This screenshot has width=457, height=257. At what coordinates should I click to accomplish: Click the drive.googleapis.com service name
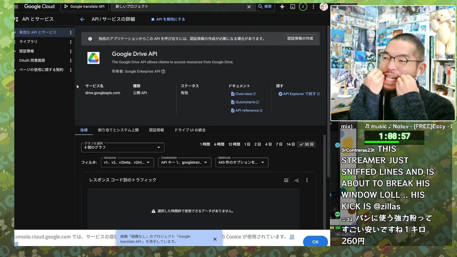pyautogui.click(x=102, y=93)
